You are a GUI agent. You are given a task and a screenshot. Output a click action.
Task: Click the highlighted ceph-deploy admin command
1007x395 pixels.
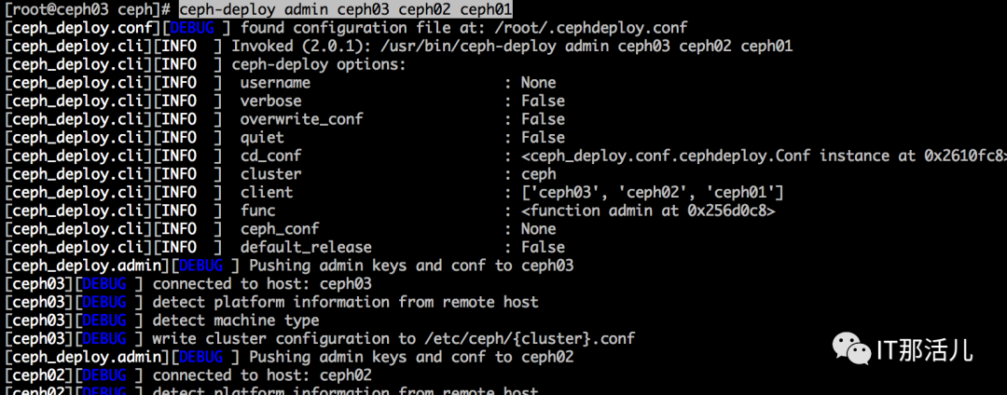pos(345,9)
